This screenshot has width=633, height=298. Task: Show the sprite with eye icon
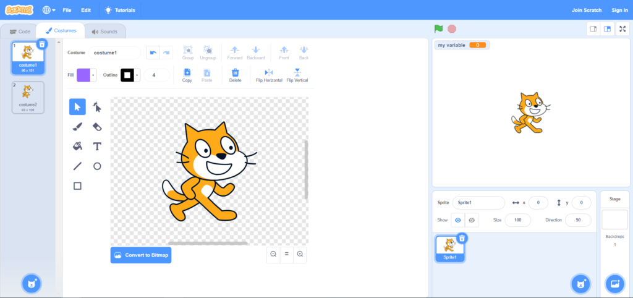click(458, 220)
